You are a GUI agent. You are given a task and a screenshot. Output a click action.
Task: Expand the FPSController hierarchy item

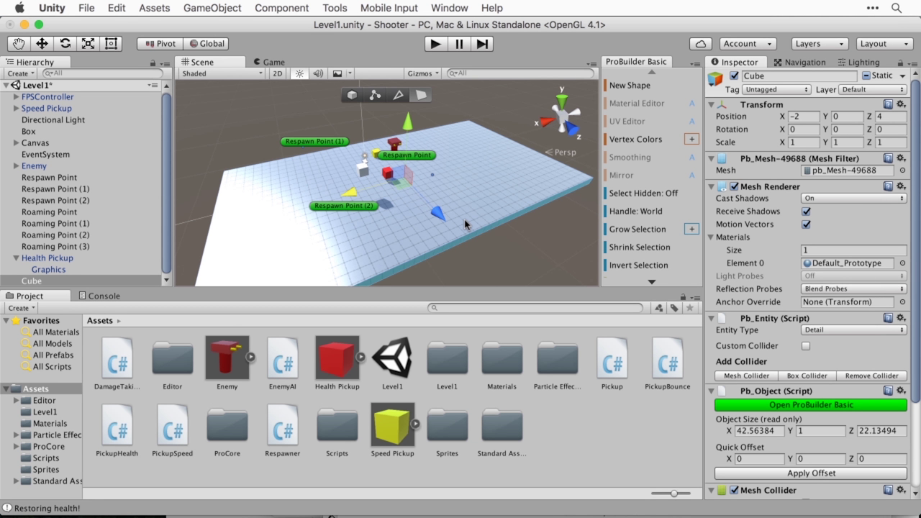coord(16,97)
